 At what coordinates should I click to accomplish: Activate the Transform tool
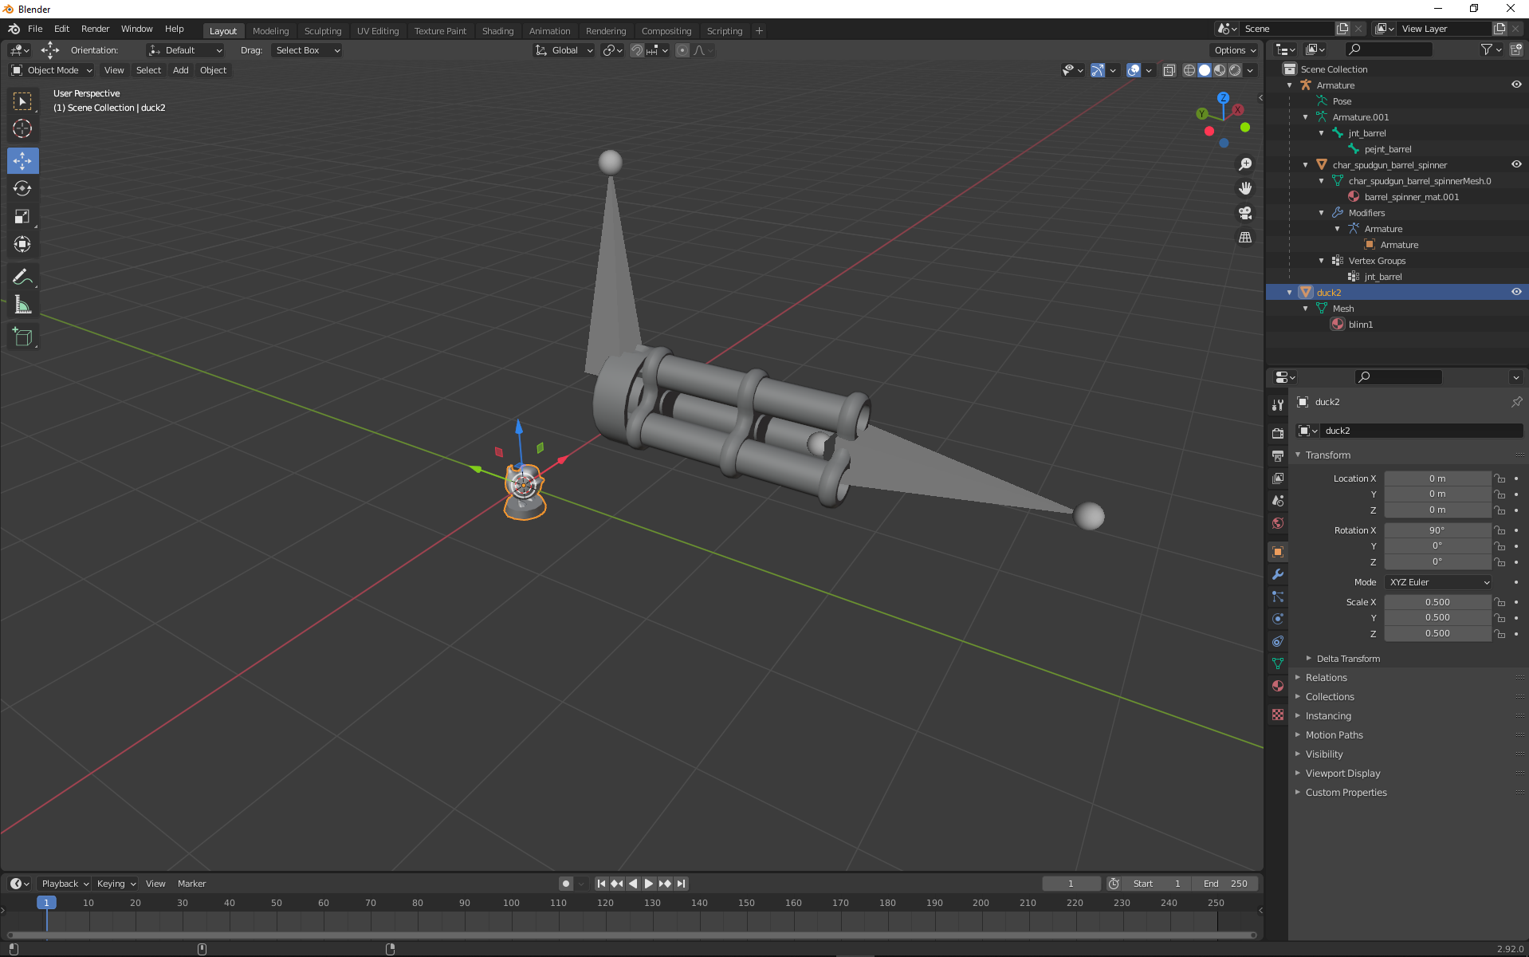coord(22,244)
